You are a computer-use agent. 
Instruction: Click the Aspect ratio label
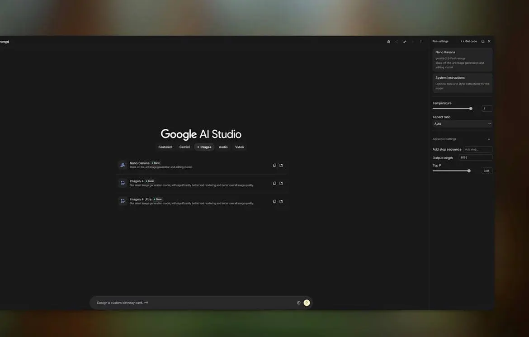click(441, 117)
